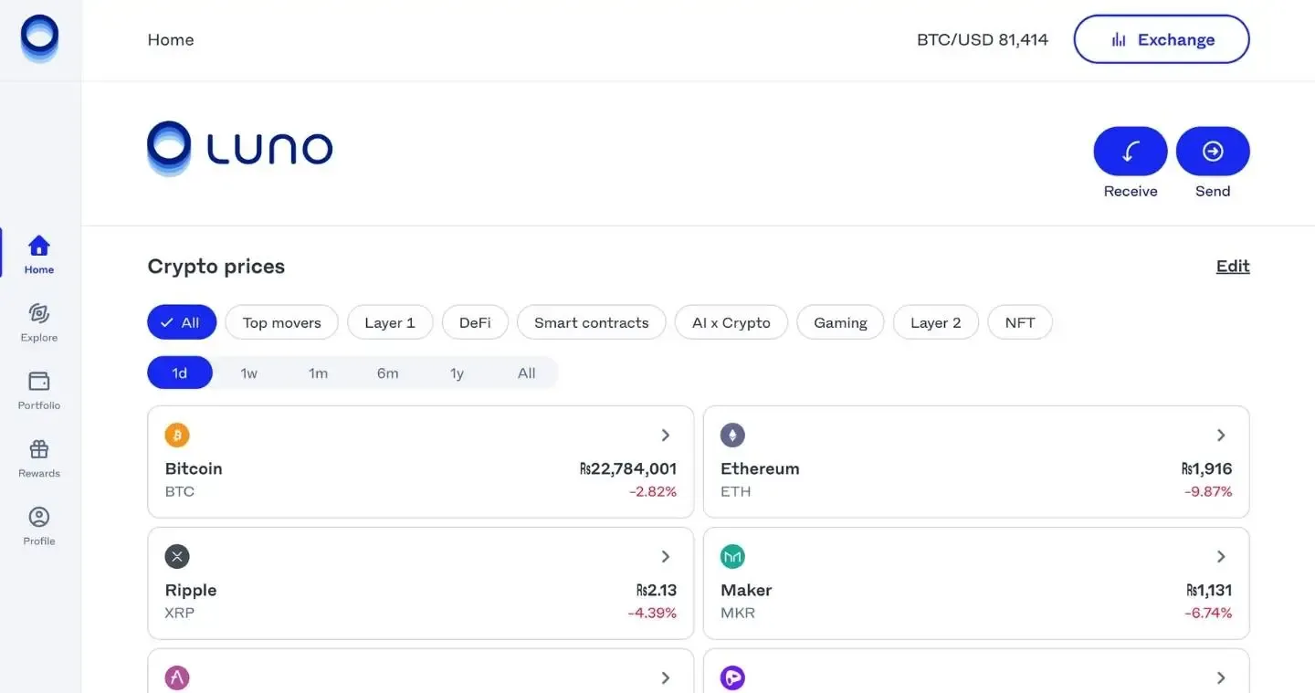This screenshot has width=1315, height=693.
Task: Click the Luno logo in sidebar
Action: click(39, 39)
